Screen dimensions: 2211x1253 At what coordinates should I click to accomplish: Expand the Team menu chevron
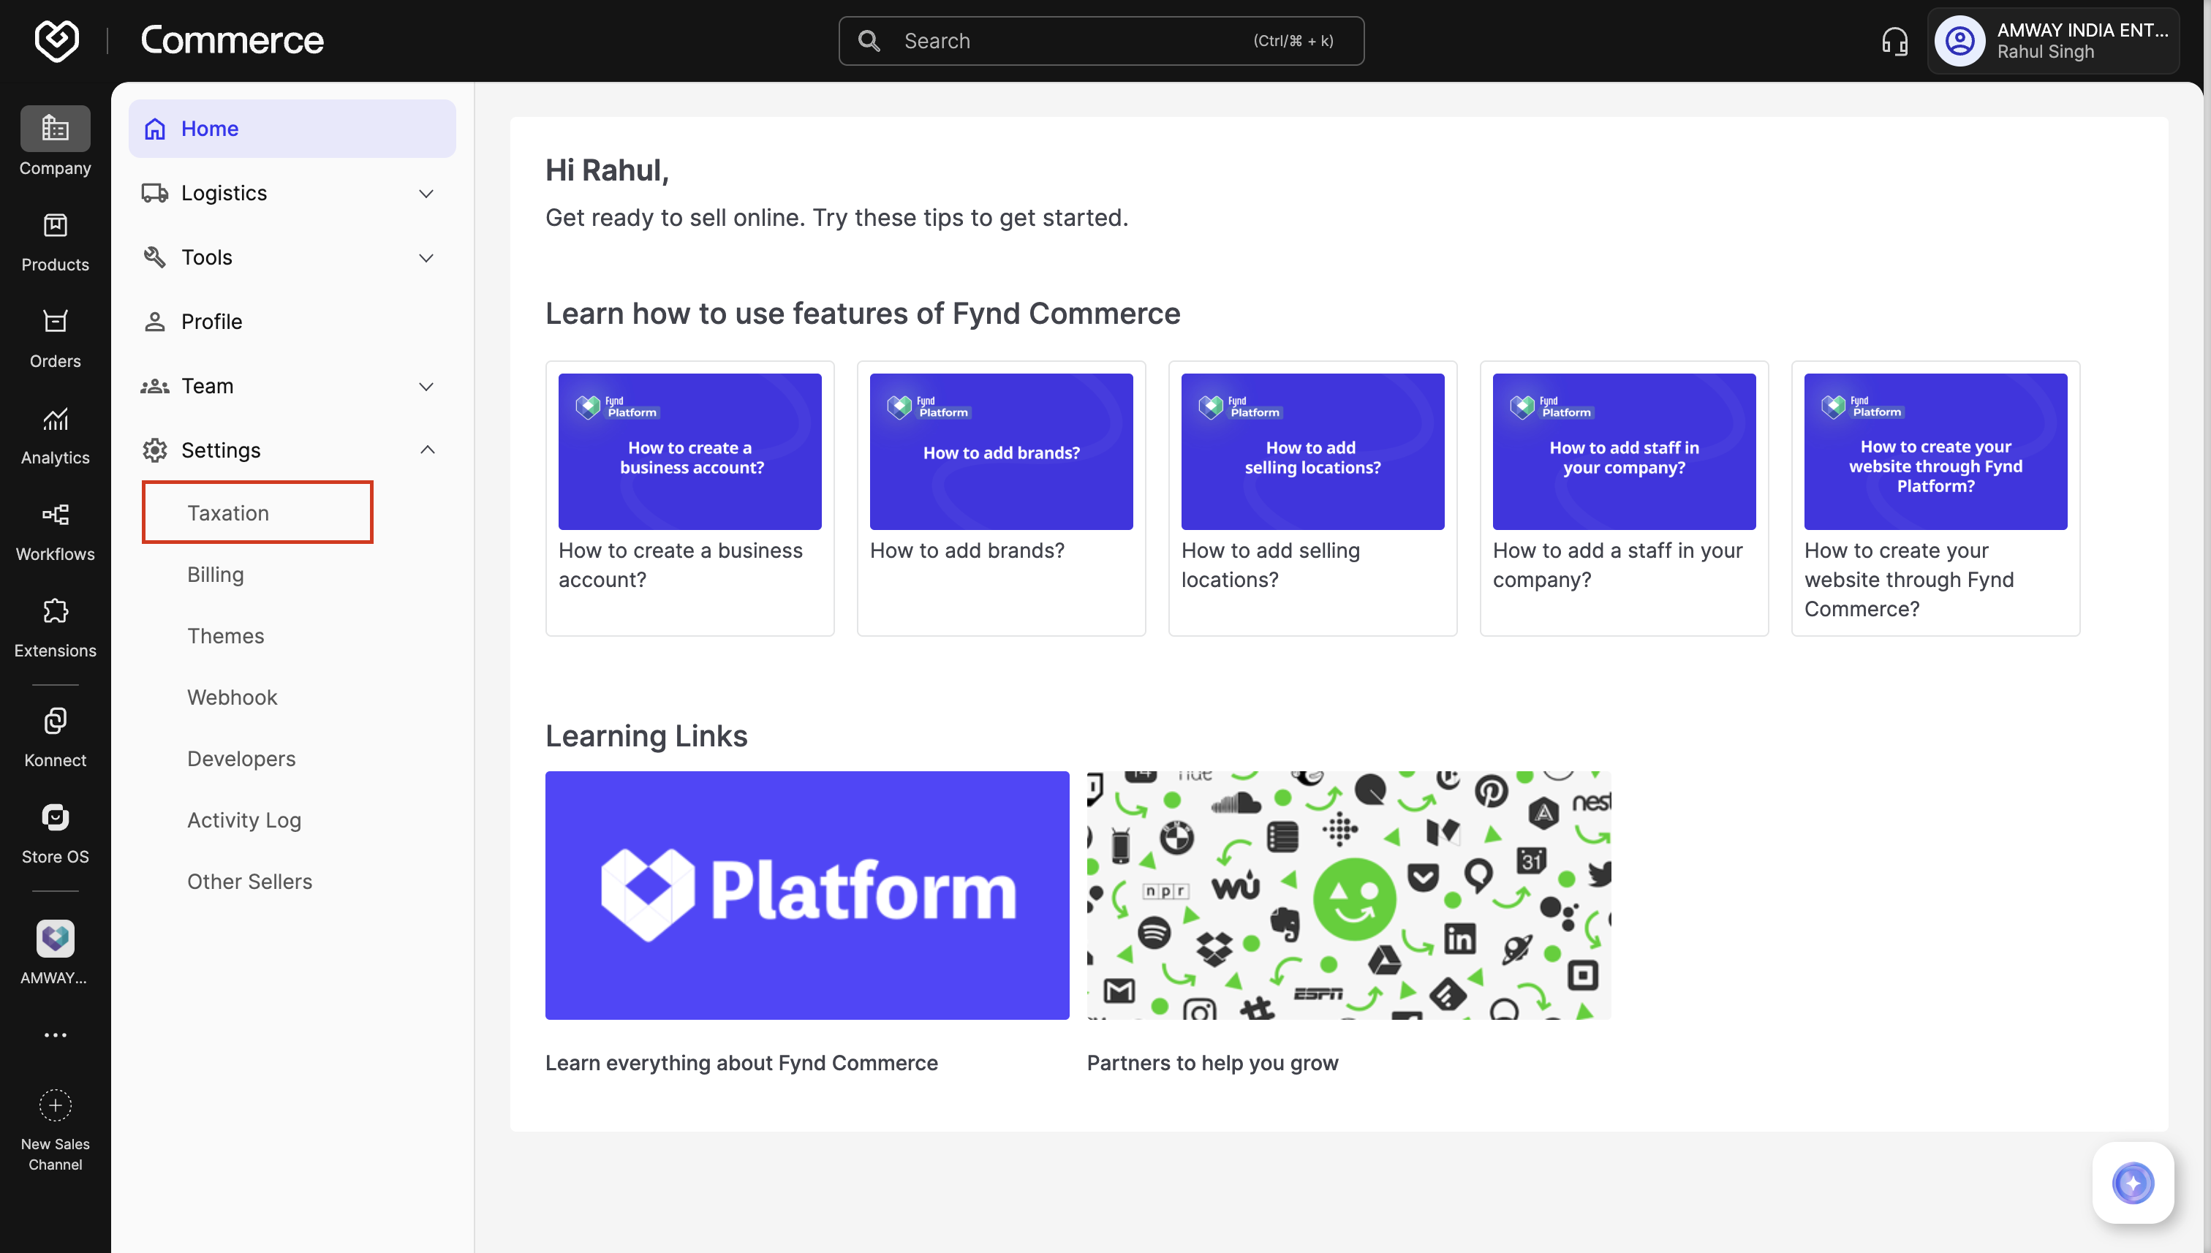tap(426, 387)
